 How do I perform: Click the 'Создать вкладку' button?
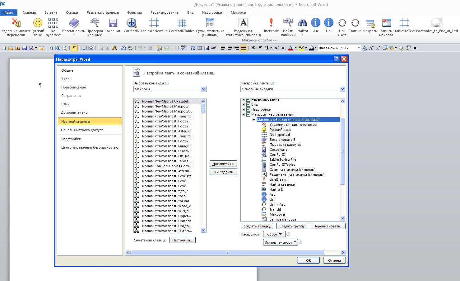pyautogui.click(x=257, y=226)
